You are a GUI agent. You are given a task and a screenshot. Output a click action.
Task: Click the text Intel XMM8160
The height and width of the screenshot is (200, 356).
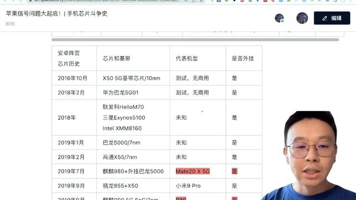(122, 128)
